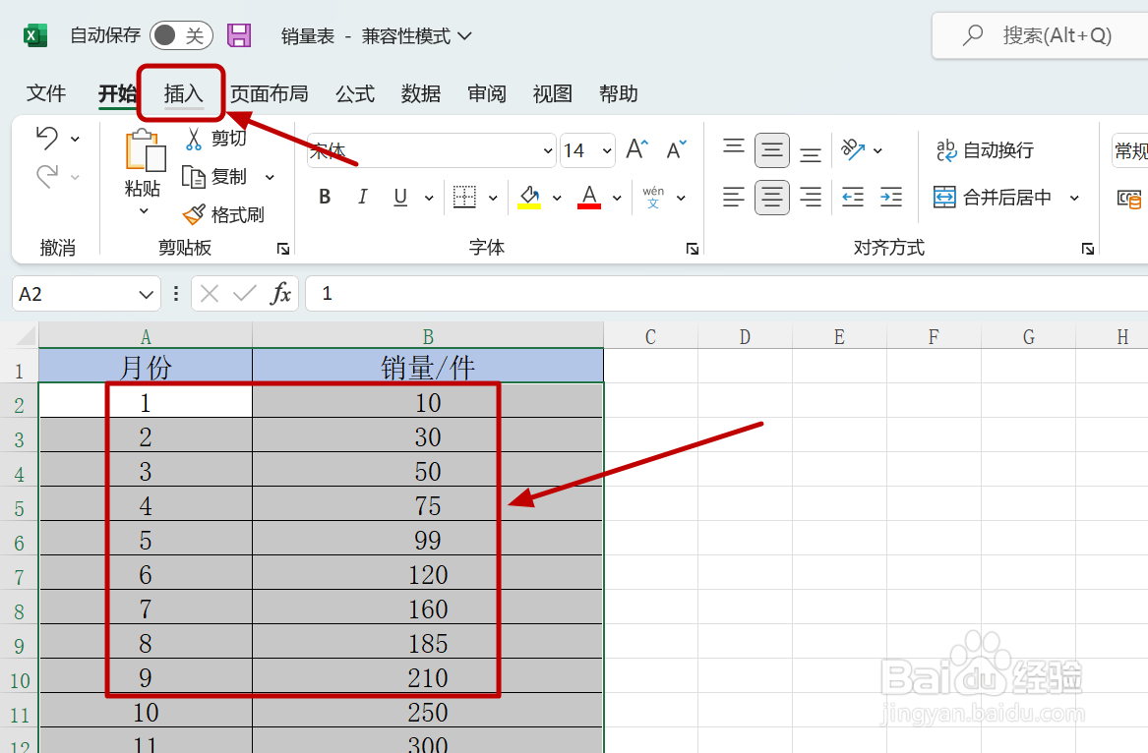This screenshot has height=753, width=1148.
Task: Open the 字体 dialog launcher
Action: 692,249
